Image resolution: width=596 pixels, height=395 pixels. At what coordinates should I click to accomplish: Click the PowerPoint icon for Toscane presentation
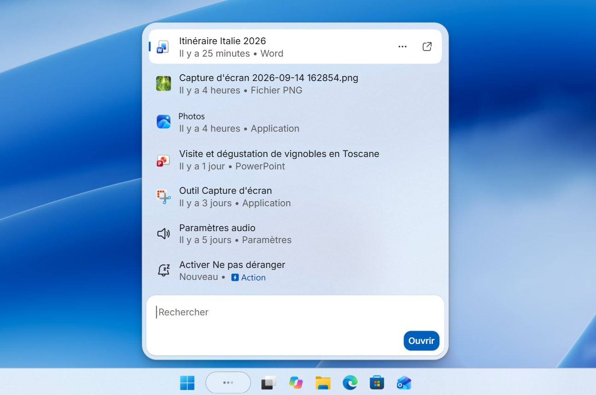(x=164, y=160)
